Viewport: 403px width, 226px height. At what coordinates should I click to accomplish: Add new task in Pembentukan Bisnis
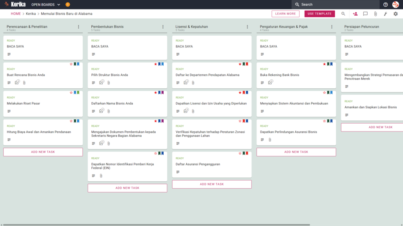point(128,188)
